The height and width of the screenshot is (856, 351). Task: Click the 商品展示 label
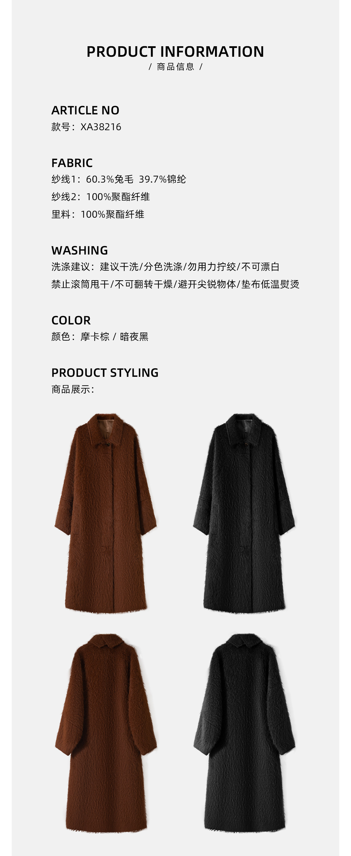pyautogui.click(x=73, y=389)
